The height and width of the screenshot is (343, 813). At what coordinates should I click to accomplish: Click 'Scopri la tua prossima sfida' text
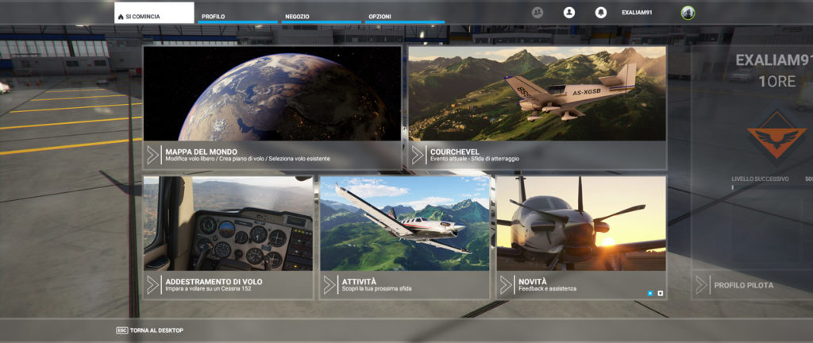[x=376, y=288]
